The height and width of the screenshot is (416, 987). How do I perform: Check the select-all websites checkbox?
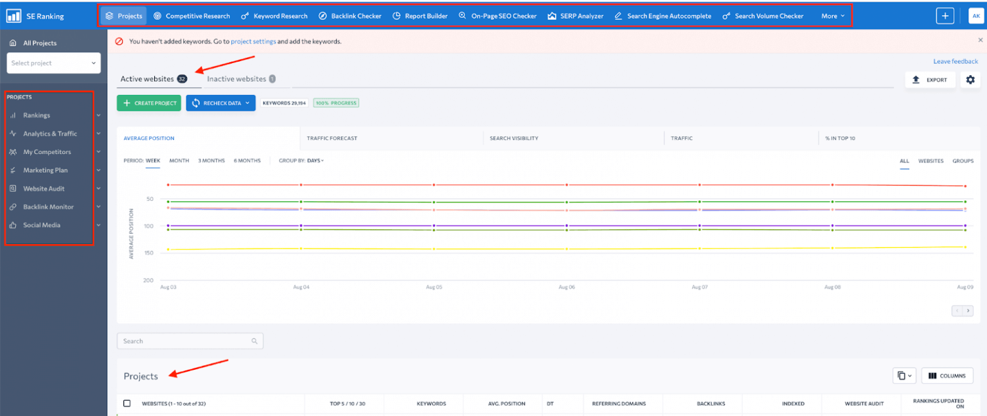[126, 403]
